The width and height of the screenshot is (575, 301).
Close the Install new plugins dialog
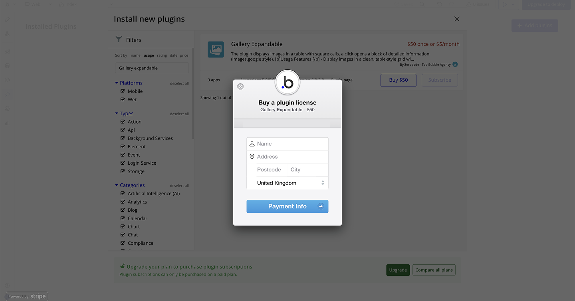tap(457, 19)
